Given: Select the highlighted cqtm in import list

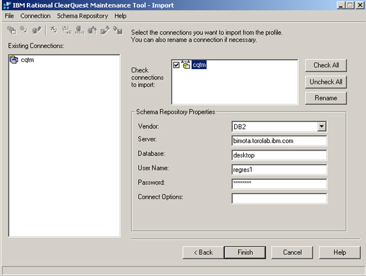Looking at the screenshot, I should (199, 65).
